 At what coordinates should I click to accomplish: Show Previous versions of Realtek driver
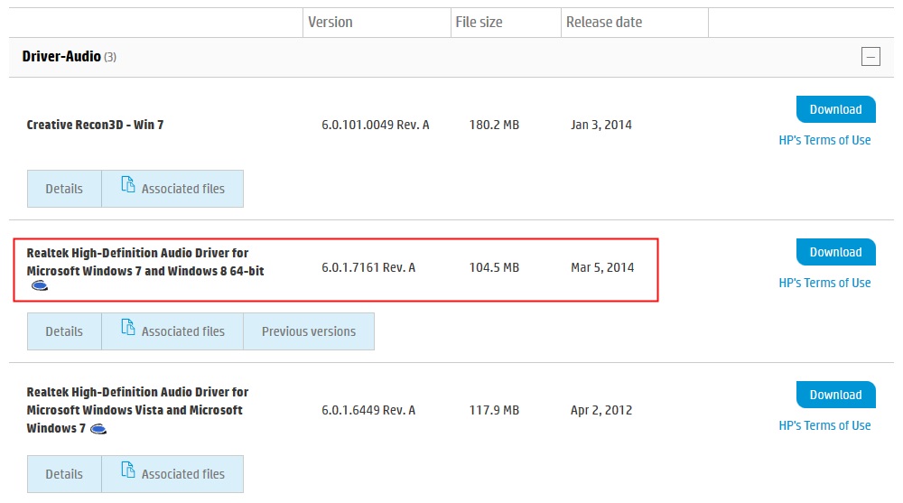point(309,331)
